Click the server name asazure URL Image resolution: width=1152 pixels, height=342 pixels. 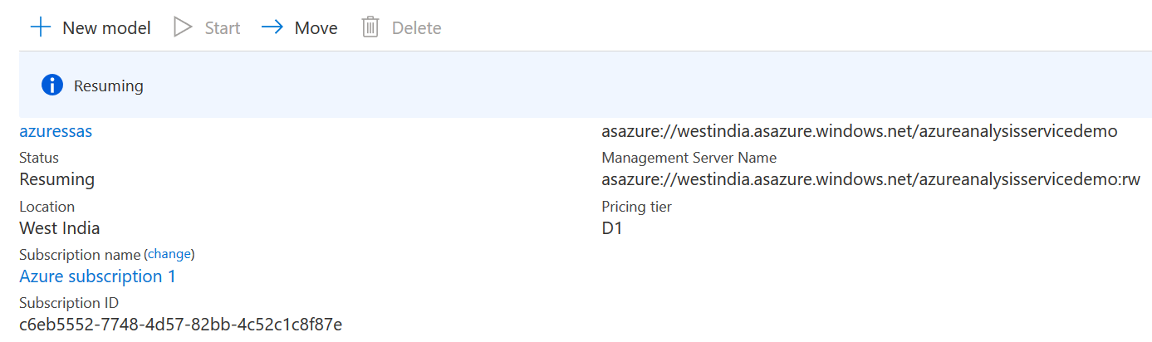859,131
